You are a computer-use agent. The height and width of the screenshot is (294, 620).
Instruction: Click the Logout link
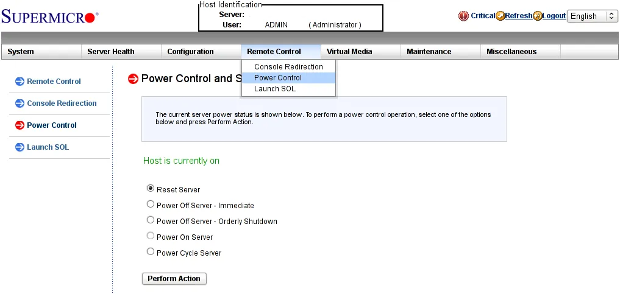(554, 16)
